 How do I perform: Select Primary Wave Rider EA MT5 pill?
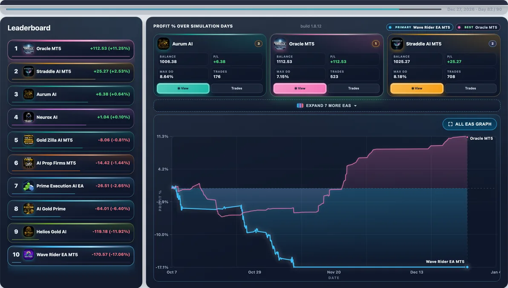click(419, 28)
